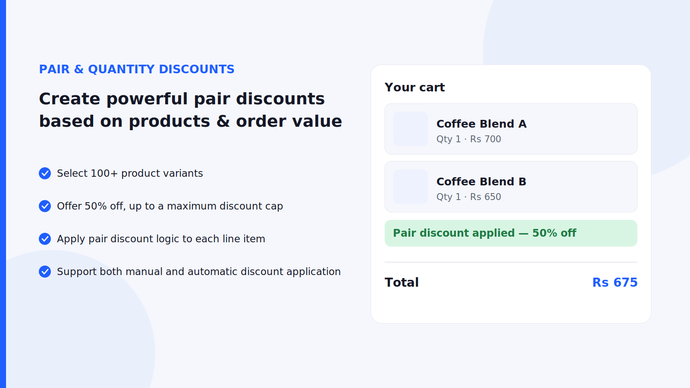Screen dimensions: 690x388
Task: Click the Rs 675 total amount
Action: click(x=615, y=282)
